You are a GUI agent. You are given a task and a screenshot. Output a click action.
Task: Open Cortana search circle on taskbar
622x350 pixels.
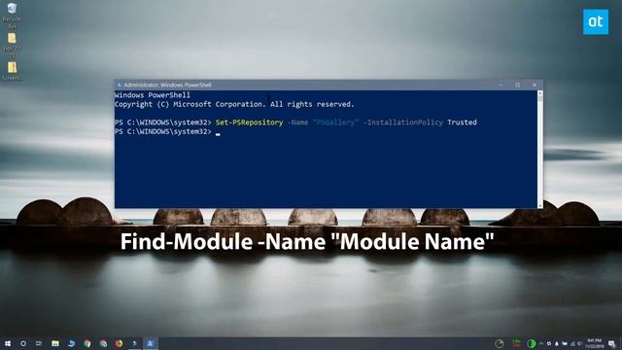point(23,343)
